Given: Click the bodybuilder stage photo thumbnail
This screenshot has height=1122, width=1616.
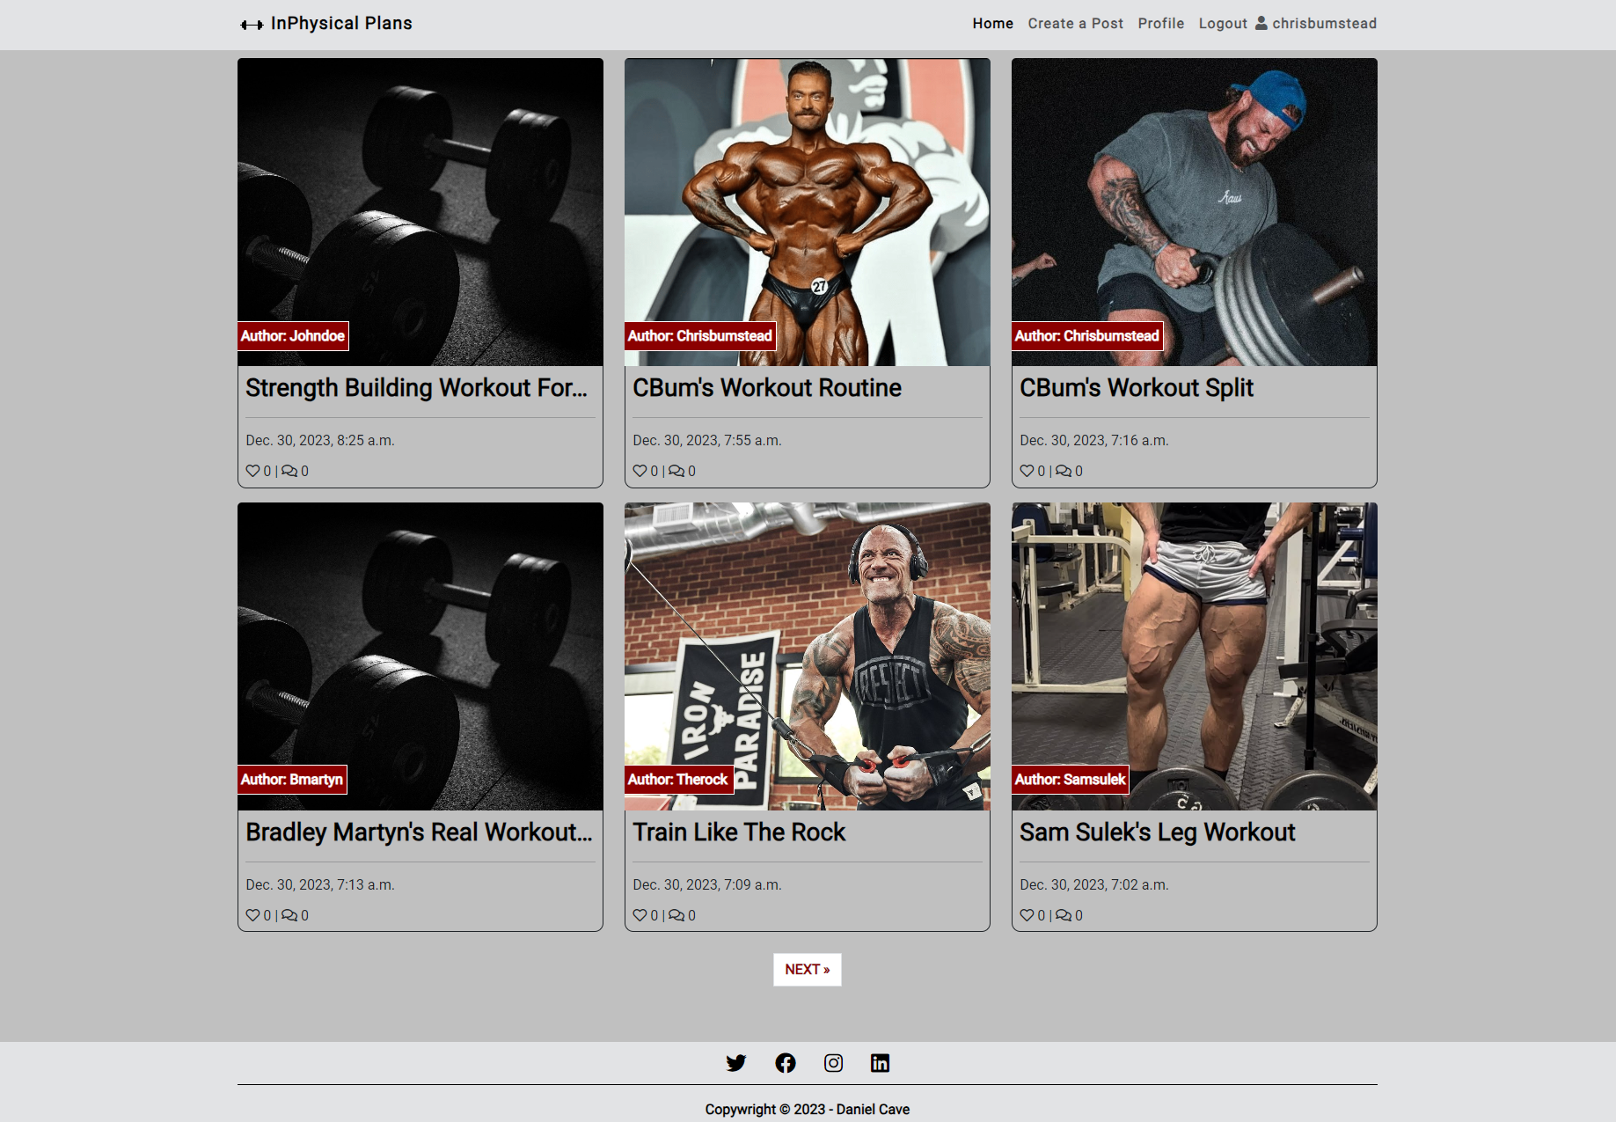Looking at the screenshot, I should (x=808, y=212).
